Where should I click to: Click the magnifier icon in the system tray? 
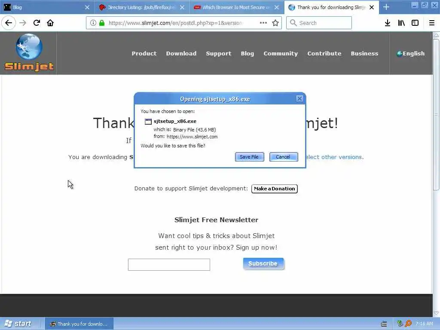coord(408,324)
